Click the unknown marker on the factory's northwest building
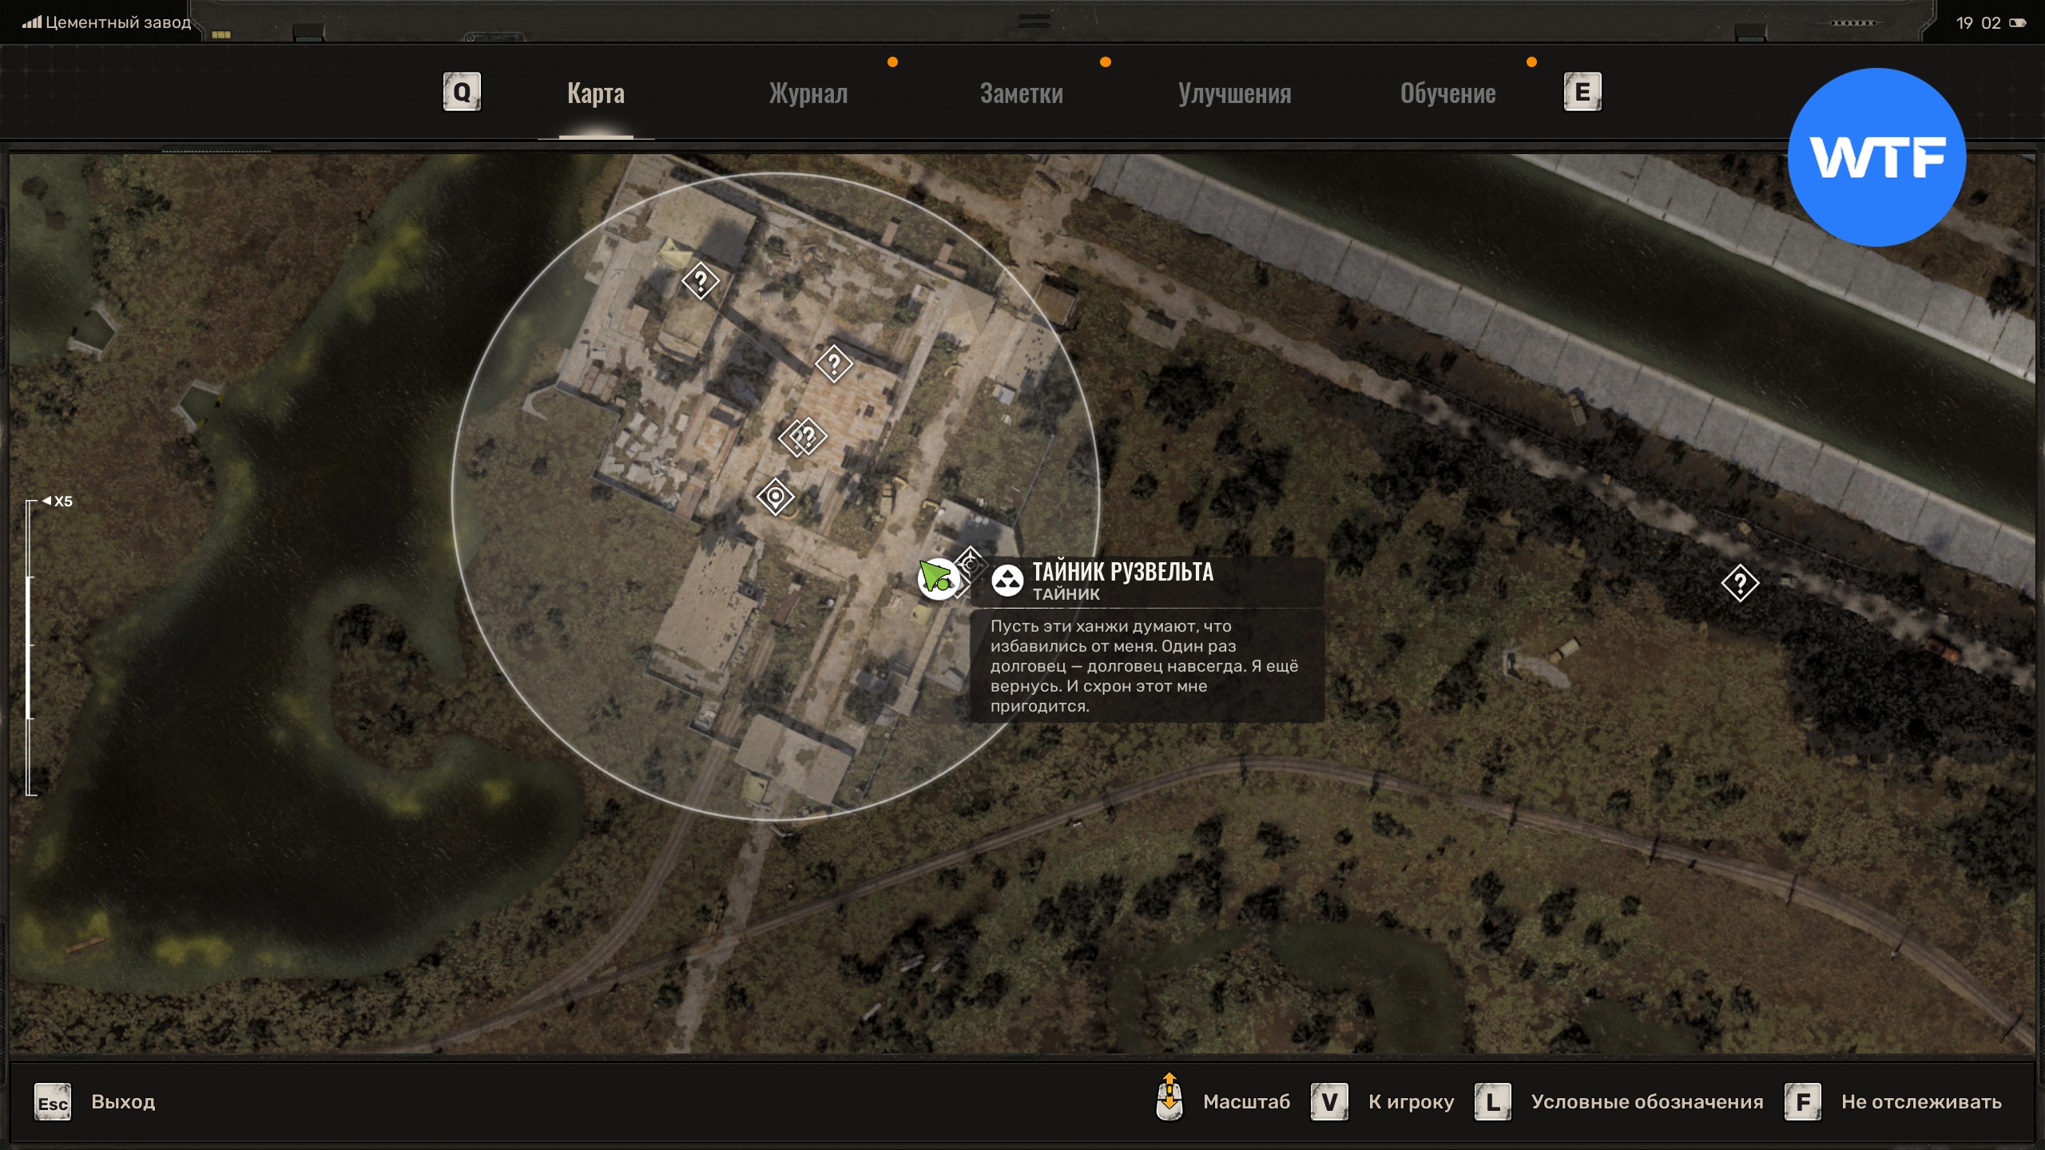 pos(701,281)
